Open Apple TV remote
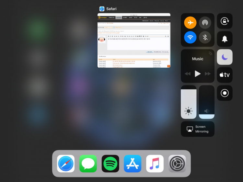This screenshot has height=182, width=243. pyautogui.click(x=225, y=75)
